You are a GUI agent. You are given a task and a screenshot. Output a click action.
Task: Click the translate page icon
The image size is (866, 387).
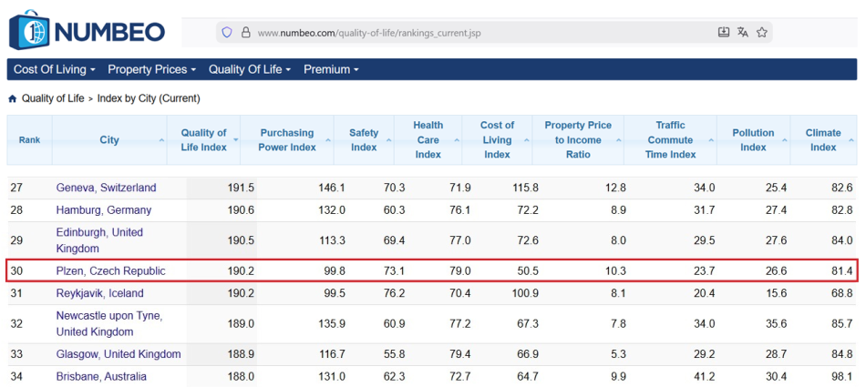pos(743,32)
